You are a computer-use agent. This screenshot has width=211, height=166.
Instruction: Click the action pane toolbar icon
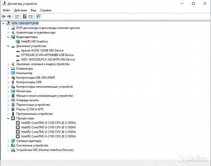30,17
